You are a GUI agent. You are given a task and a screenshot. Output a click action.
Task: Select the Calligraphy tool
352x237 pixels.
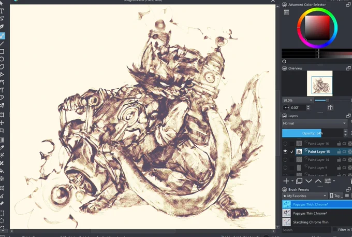pyautogui.click(x=2, y=26)
